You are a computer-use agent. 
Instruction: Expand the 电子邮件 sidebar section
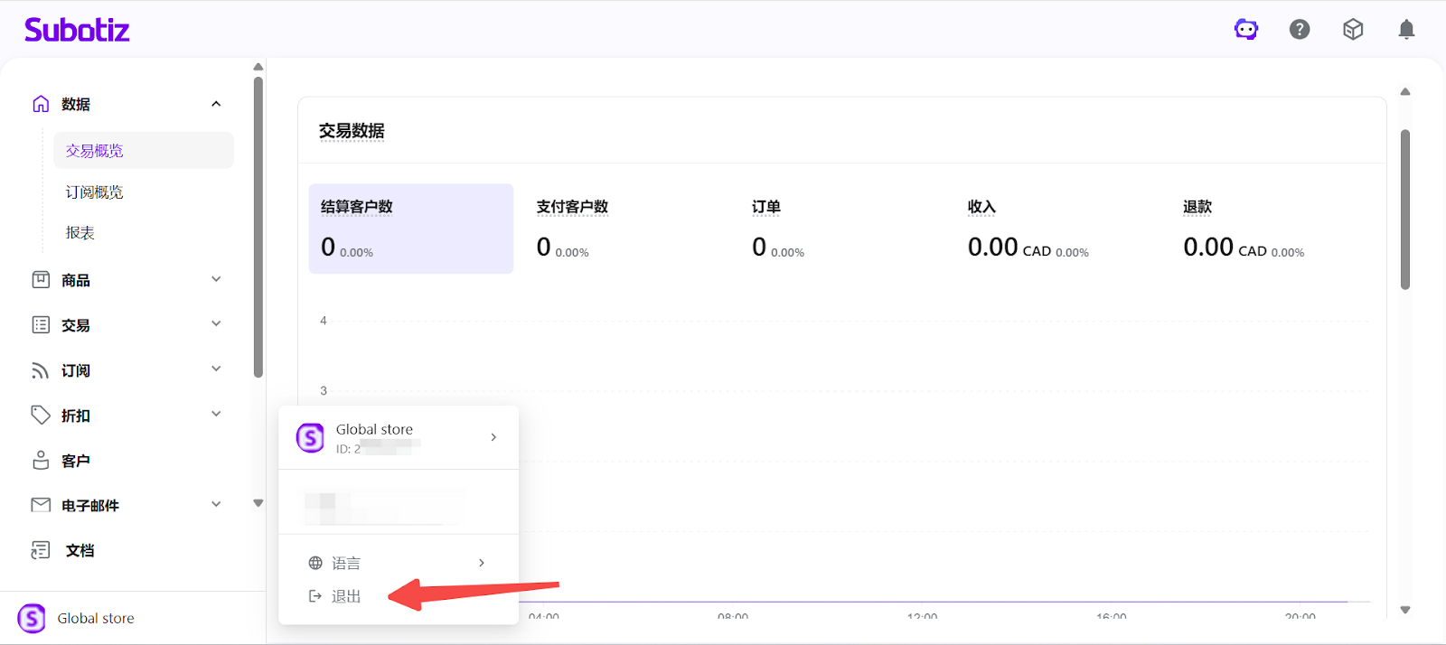click(216, 504)
